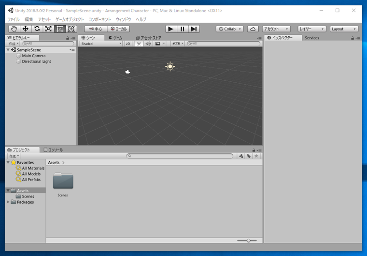The width and height of the screenshot is (367, 256).
Task: Click the camera gizmo in scene
Action: tap(127, 72)
